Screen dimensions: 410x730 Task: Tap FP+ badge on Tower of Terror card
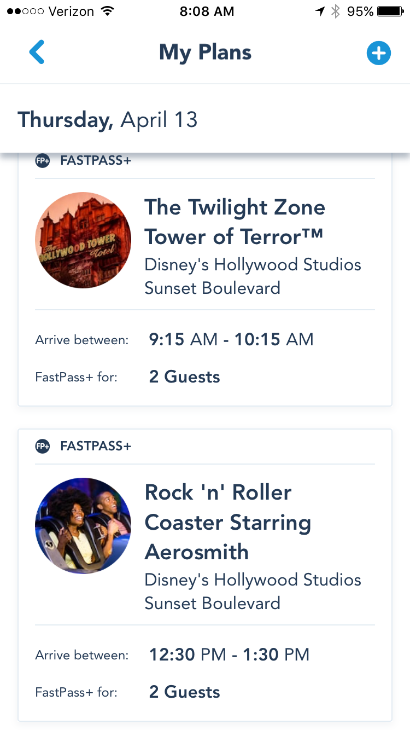[x=43, y=161]
